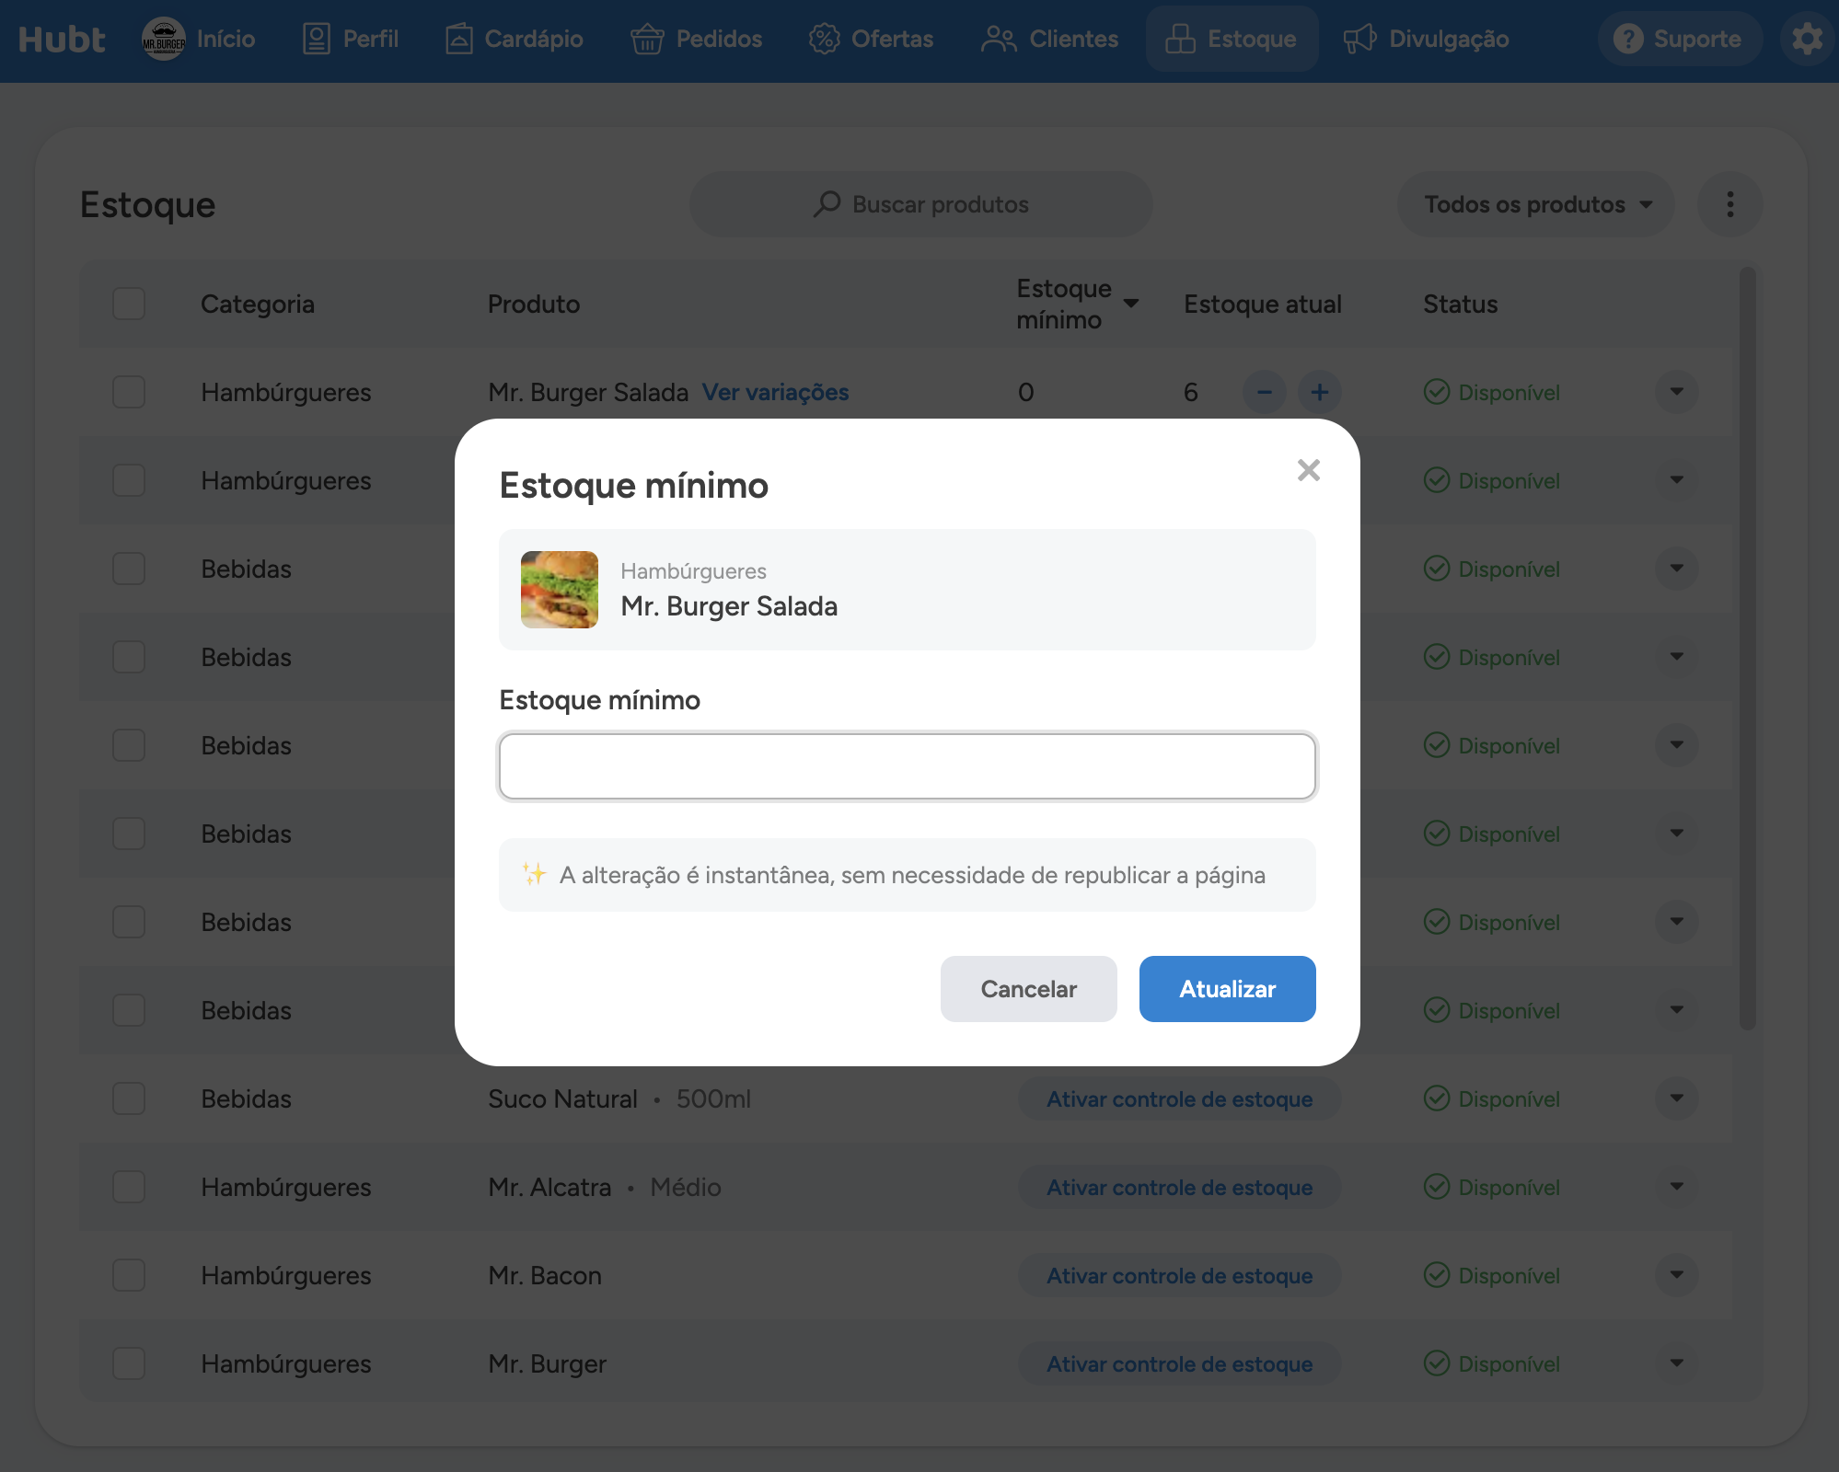Viewport: 1839px width, 1472px height.
Task: Check the Suco Natural row checkbox
Action: pos(129,1098)
